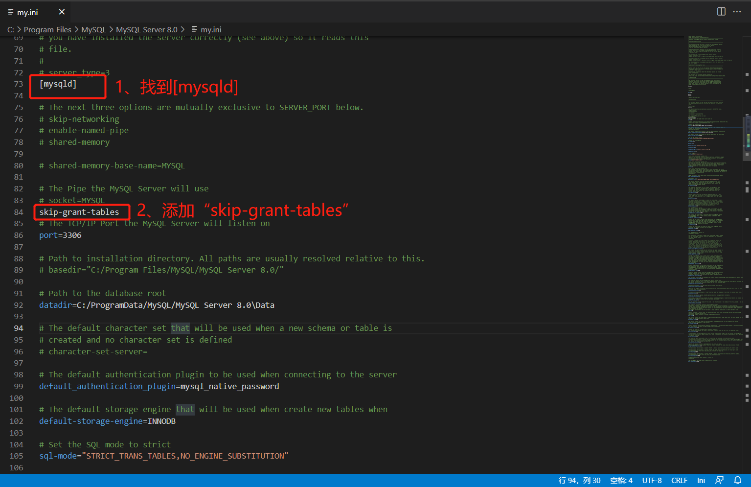751x487 pixels.
Task: Click the my.ini file icon in the breadcrumb
Action: tap(193, 29)
